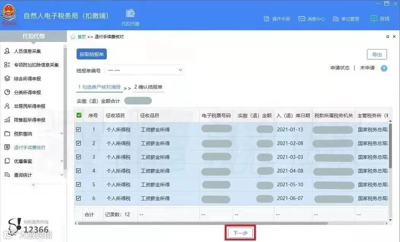Click the 优惠备案 copy icon

pos(7,161)
